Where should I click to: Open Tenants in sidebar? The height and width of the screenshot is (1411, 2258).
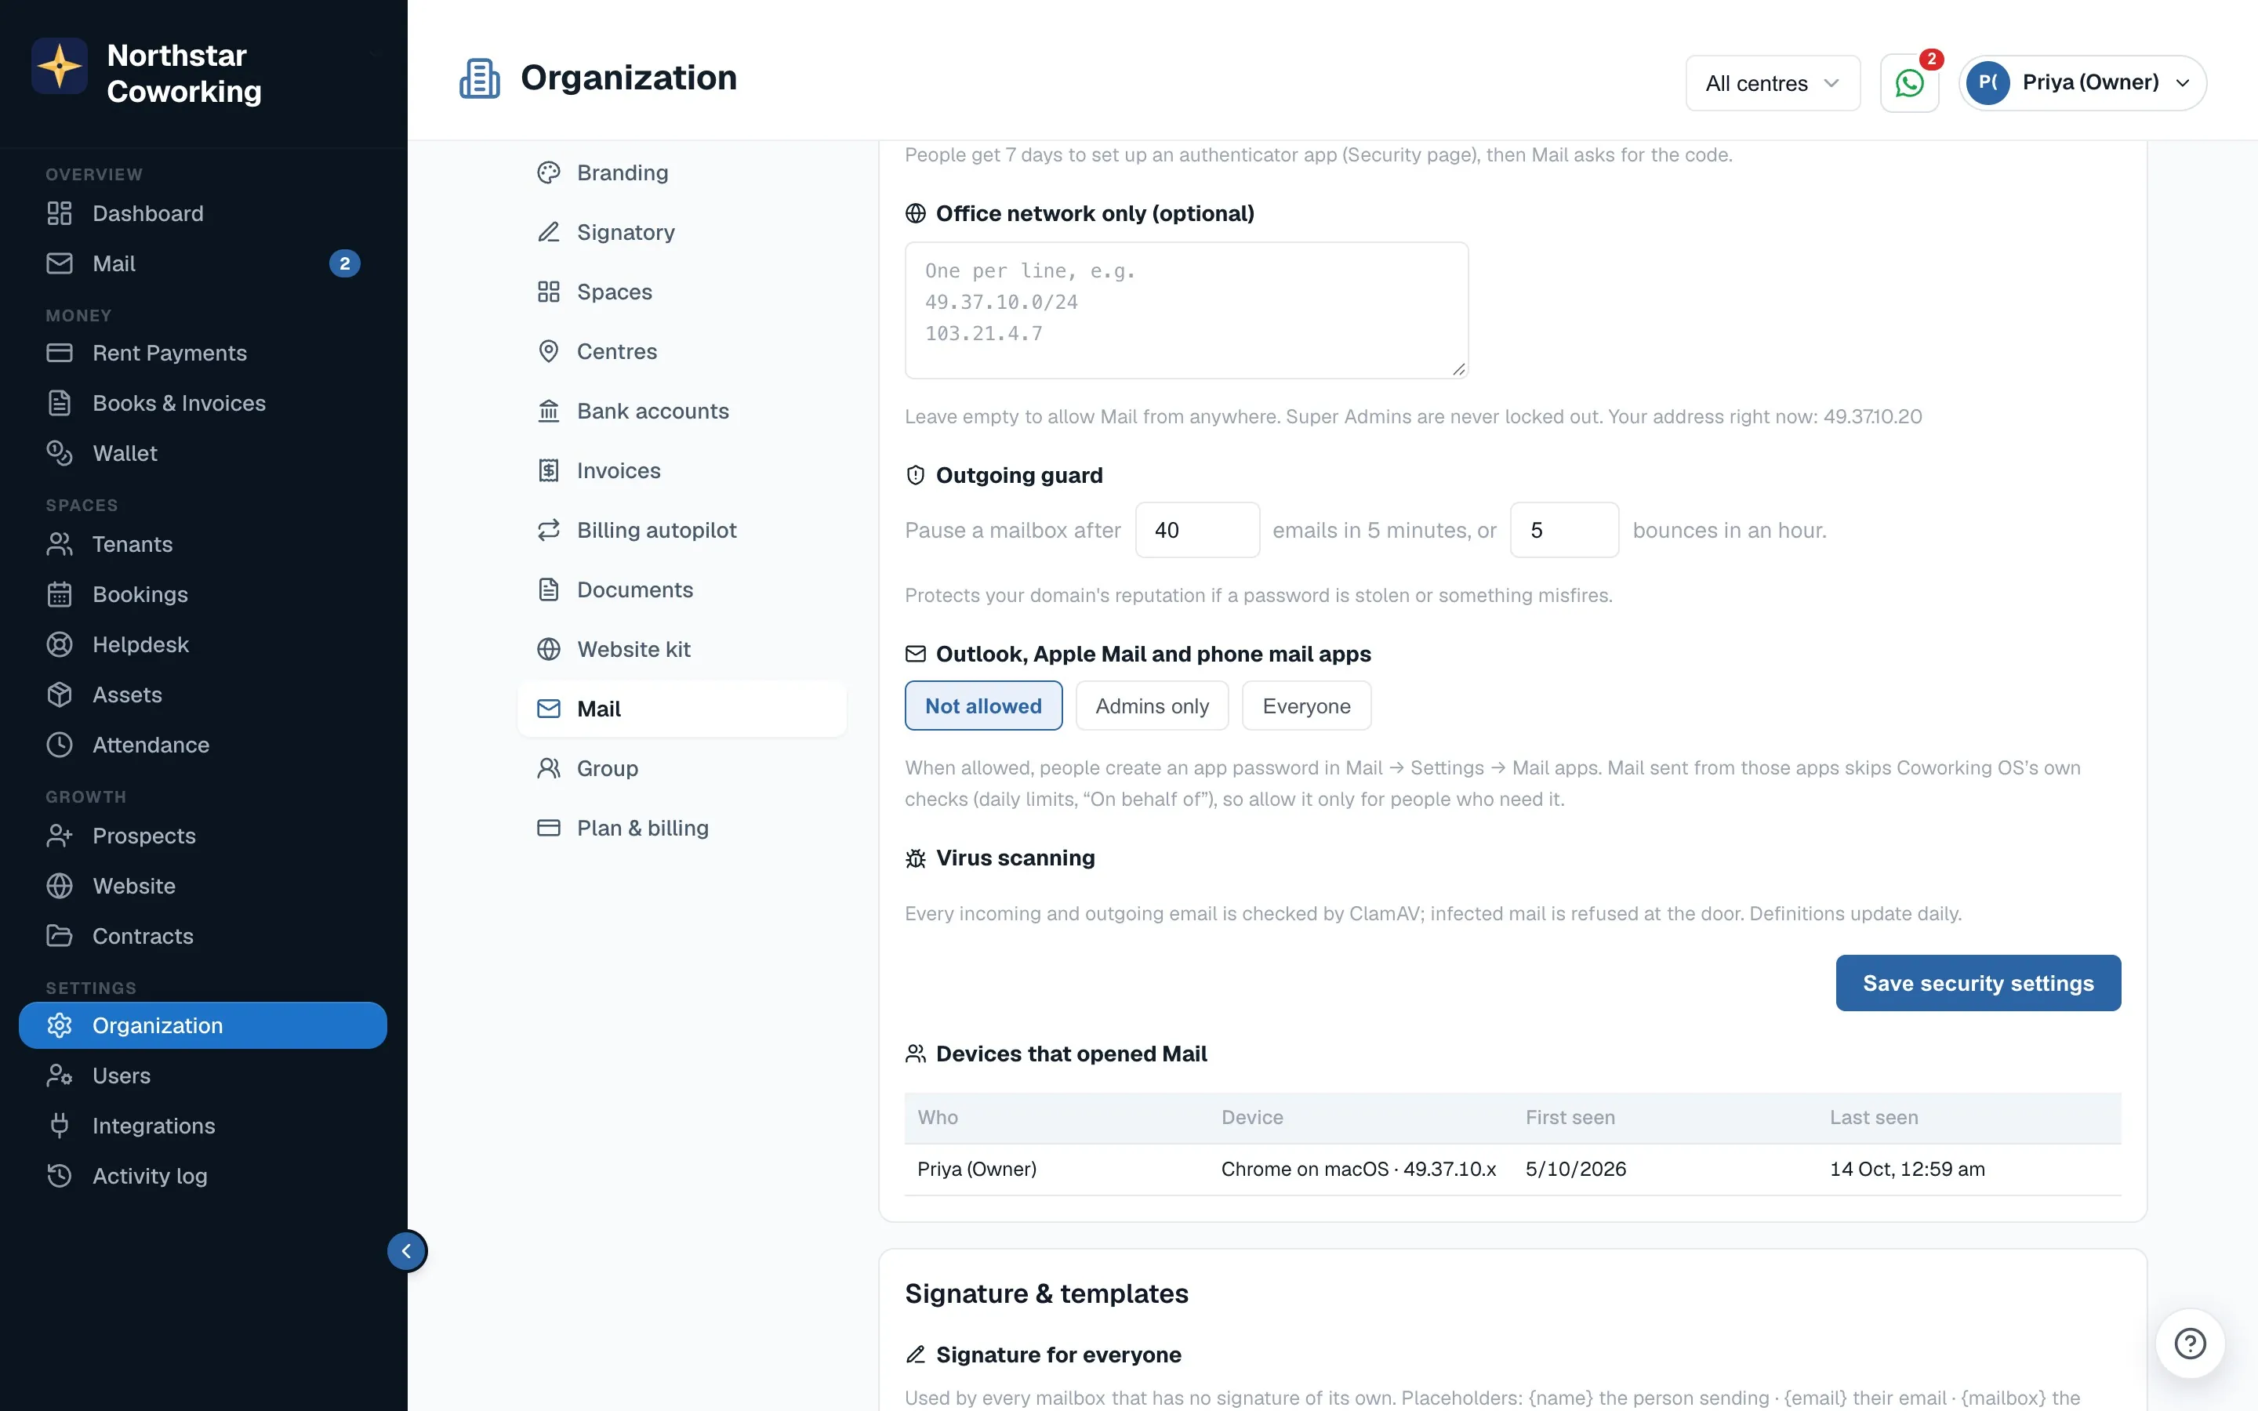202,545
